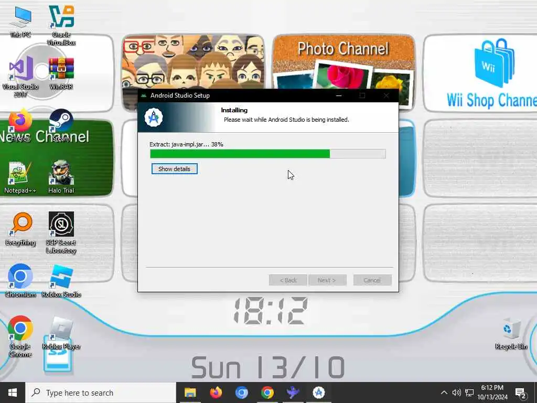
Task: Select Visual Studio 2017 desktop shortcut
Action: (20, 76)
